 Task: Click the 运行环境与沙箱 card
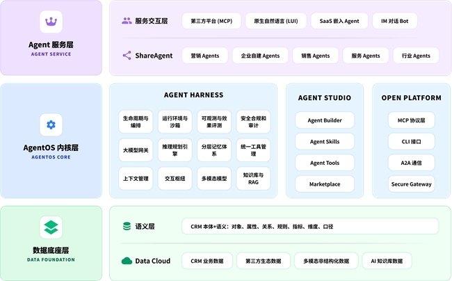[175, 122]
